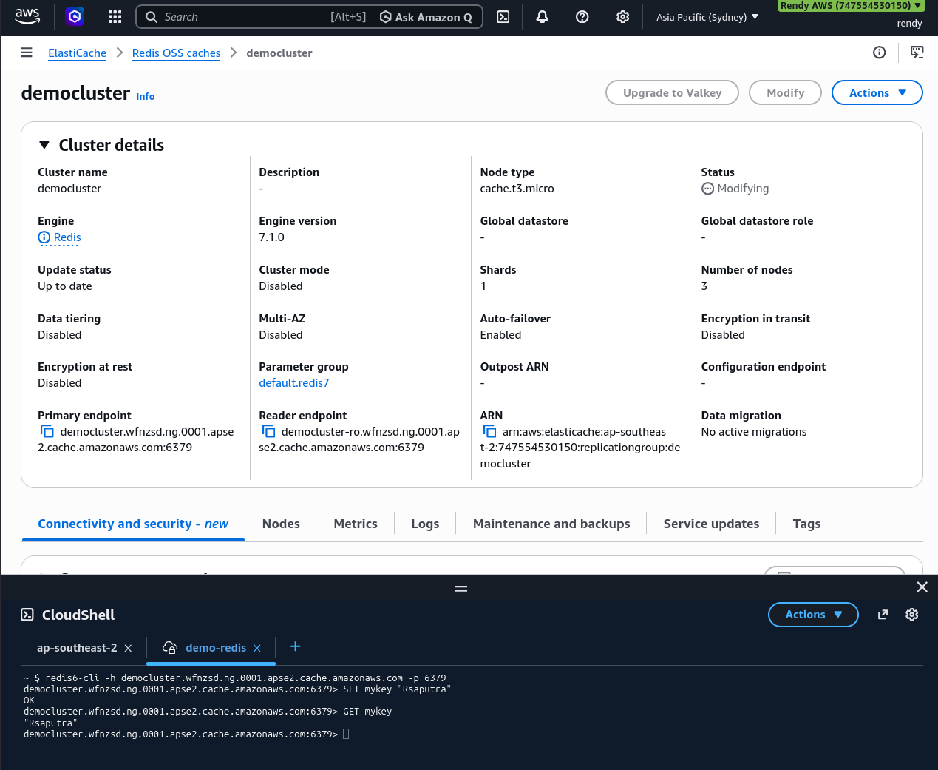Add a new CloudShell terminal tab
Viewport: 938px width, 770px height.
[295, 646]
